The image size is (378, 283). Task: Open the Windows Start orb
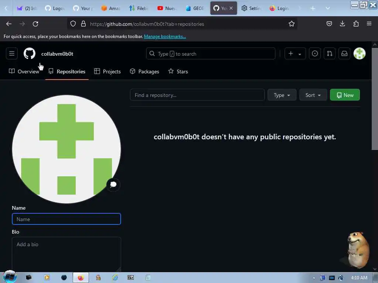pyautogui.click(x=10, y=277)
